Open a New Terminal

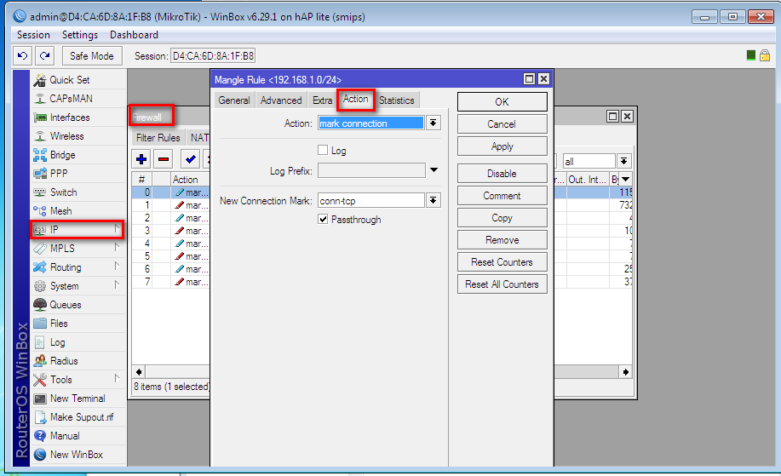point(78,399)
